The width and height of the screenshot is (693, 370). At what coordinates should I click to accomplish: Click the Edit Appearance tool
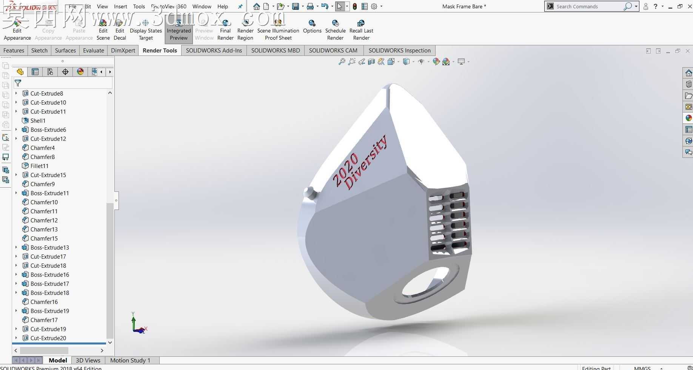pyautogui.click(x=17, y=30)
